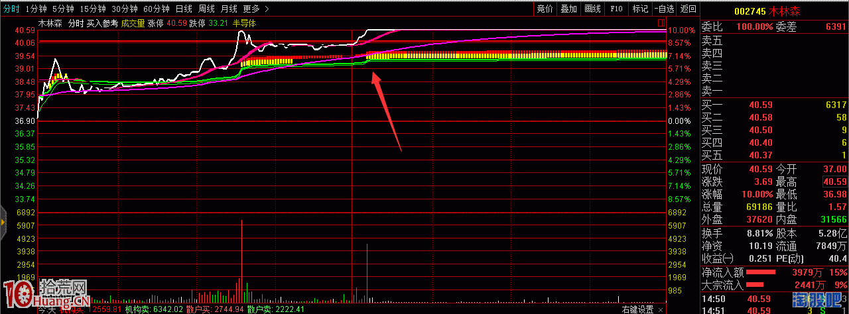Select the 1分钟 period tab
The image size is (849, 314).
pyautogui.click(x=36, y=9)
